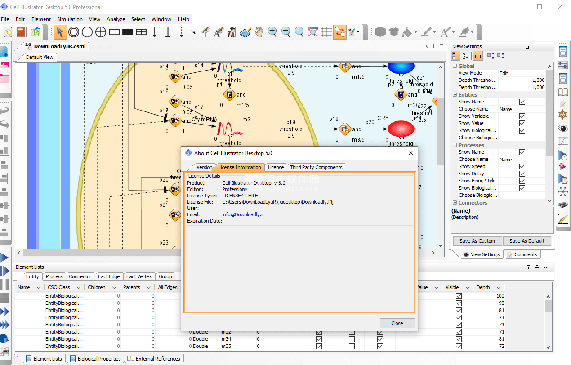Open the License tab in About dialog
Image resolution: width=571 pixels, height=365 pixels.
point(276,167)
